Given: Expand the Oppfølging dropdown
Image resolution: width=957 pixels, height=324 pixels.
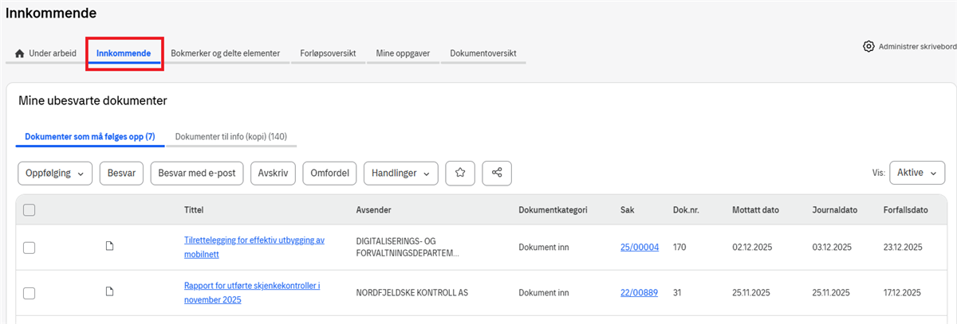Looking at the screenshot, I should 55,173.
